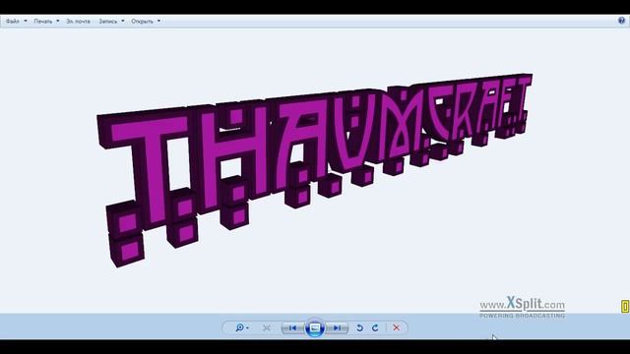Rotate image clockwise

[375, 327]
